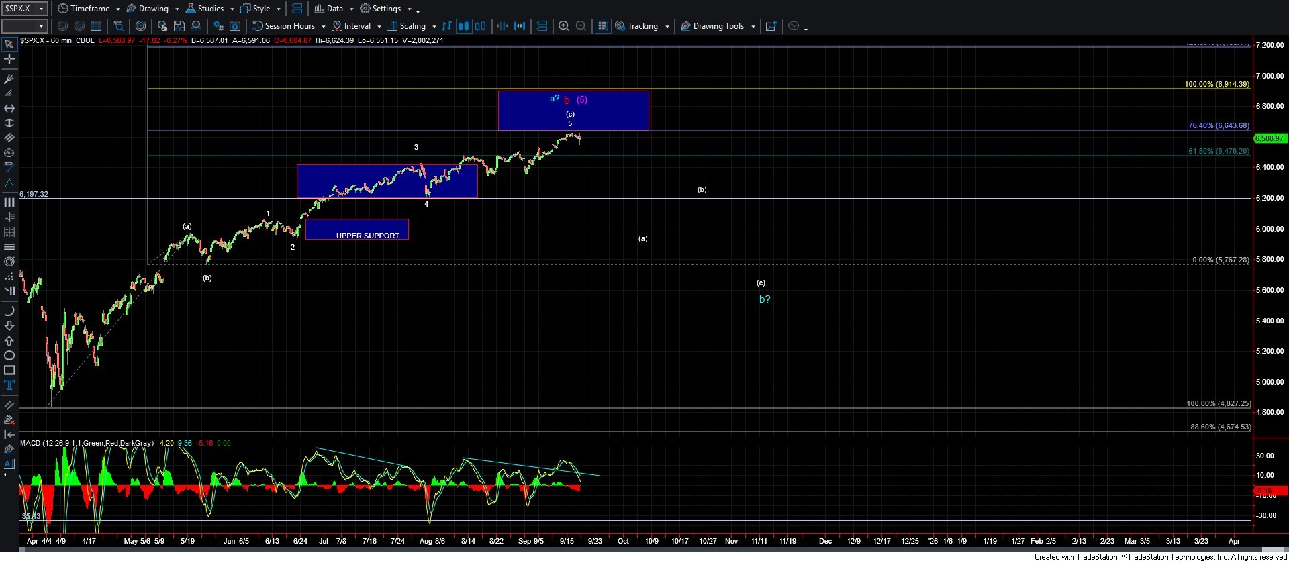
Task: Expand the Session Hours dropdown
Action: pos(323,27)
